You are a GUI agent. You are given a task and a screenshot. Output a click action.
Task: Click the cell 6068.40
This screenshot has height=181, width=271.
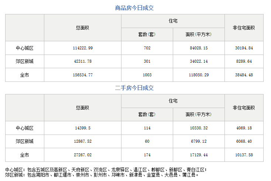pos(244,141)
